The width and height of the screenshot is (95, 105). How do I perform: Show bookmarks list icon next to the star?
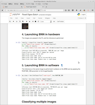coord(69,10)
